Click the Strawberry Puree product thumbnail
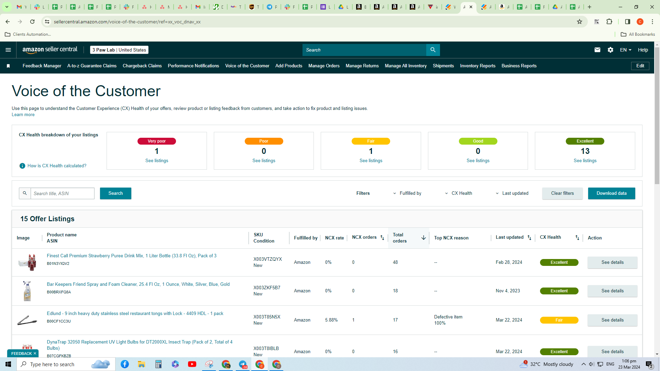 coord(27,262)
